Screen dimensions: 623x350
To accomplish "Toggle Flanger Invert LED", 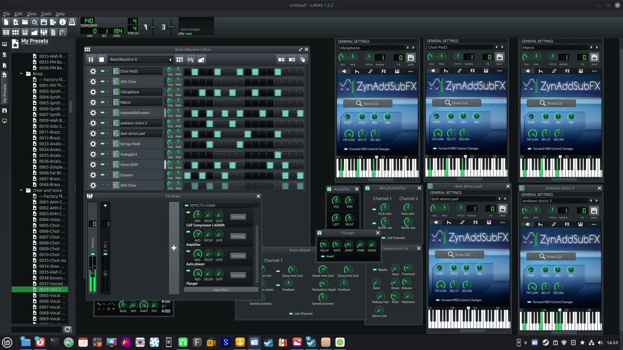I will (324, 256).
